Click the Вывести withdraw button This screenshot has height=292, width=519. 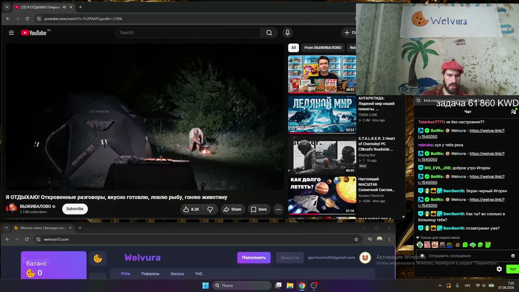(x=290, y=258)
